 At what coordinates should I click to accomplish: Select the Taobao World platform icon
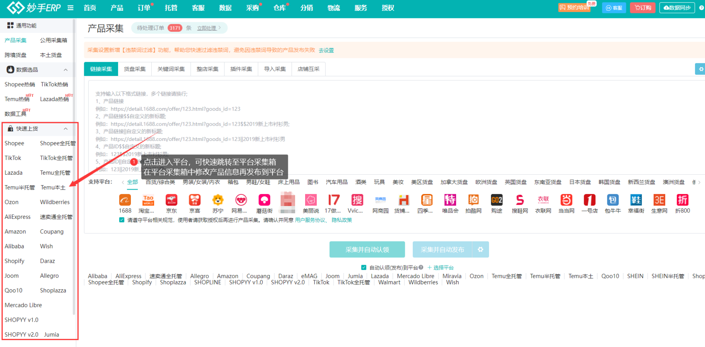coord(148,200)
